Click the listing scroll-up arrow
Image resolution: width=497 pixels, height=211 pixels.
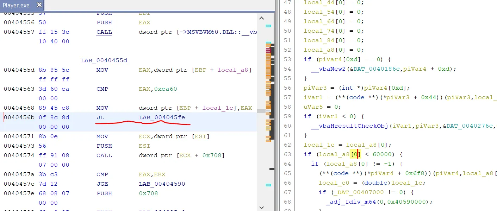[x=261, y=18]
